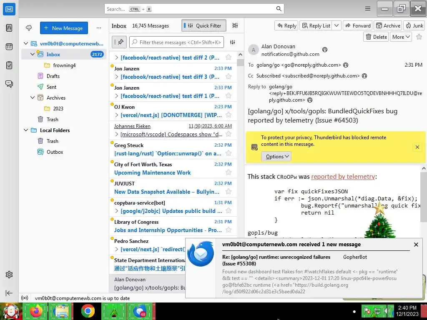The width and height of the screenshot is (427, 320).
Task: Collapse the spaces toolbar
Action: [9, 293]
